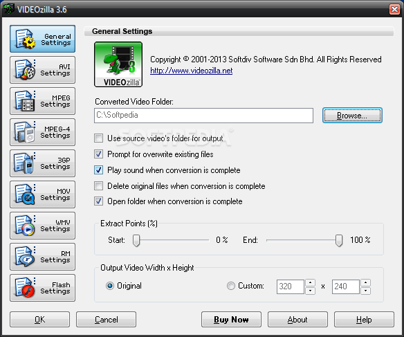This screenshot has height=337, width=404.
Task: Toggle Open folder when conversion is complete
Action: click(x=98, y=201)
